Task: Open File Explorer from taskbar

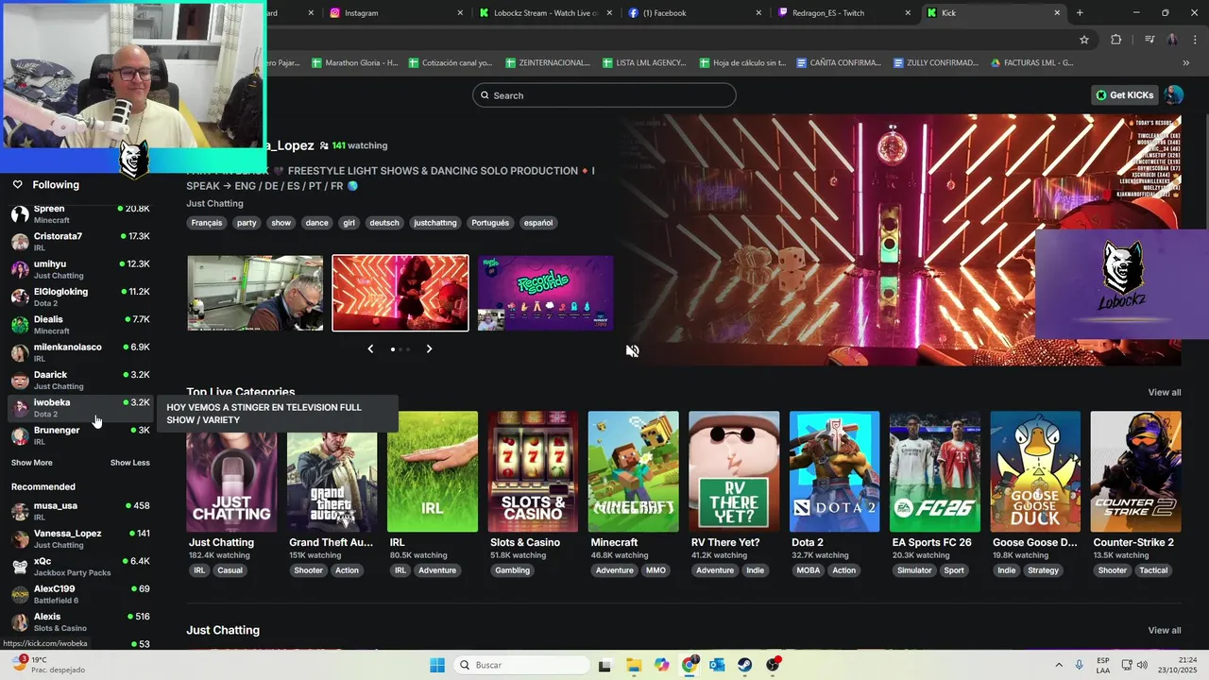Action: (x=633, y=665)
